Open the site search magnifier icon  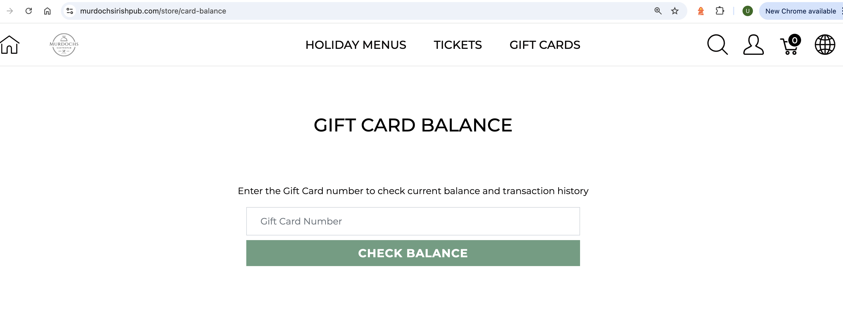717,45
